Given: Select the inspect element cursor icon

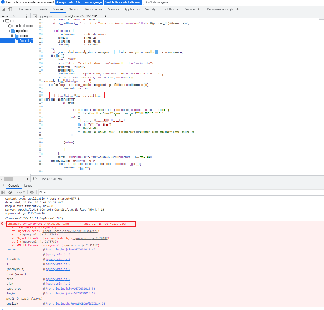Looking at the screenshot, I should (3, 9).
